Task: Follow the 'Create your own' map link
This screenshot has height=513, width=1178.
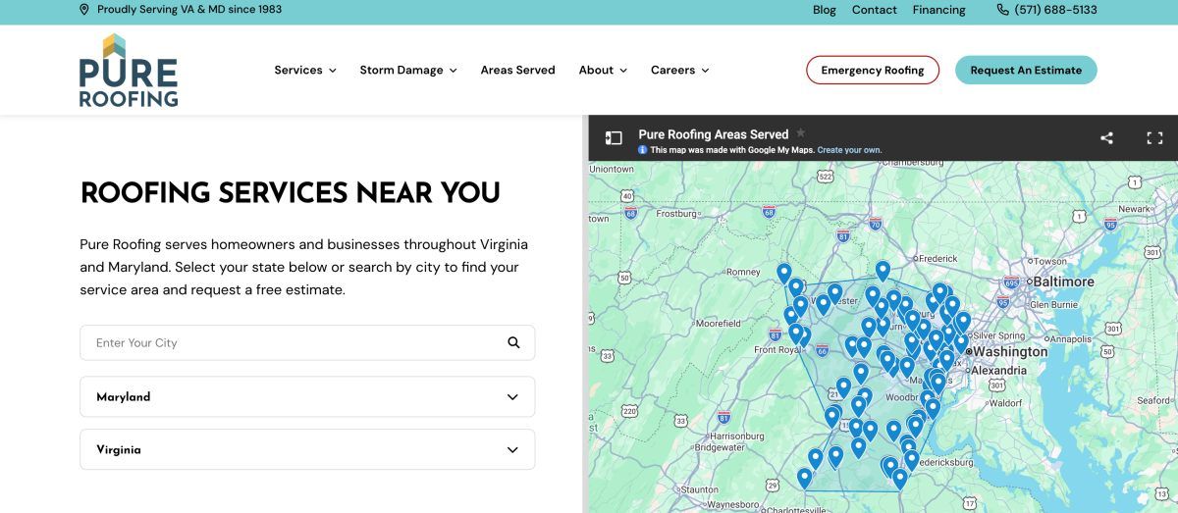Action: tap(849, 150)
